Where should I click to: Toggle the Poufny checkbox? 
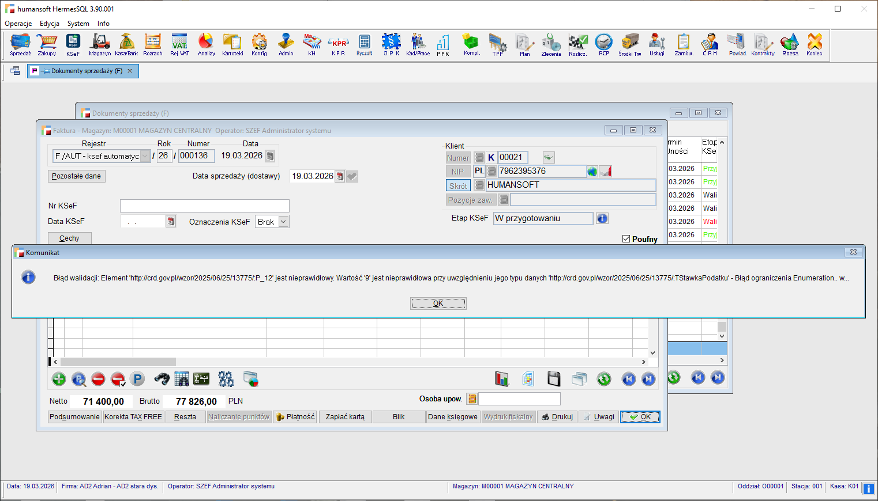(x=626, y=239)
